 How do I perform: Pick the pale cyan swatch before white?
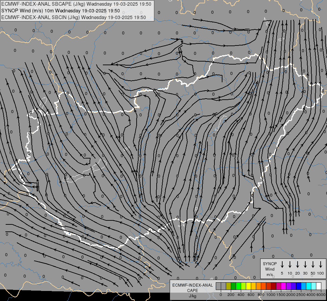click(x=314, y=286)
